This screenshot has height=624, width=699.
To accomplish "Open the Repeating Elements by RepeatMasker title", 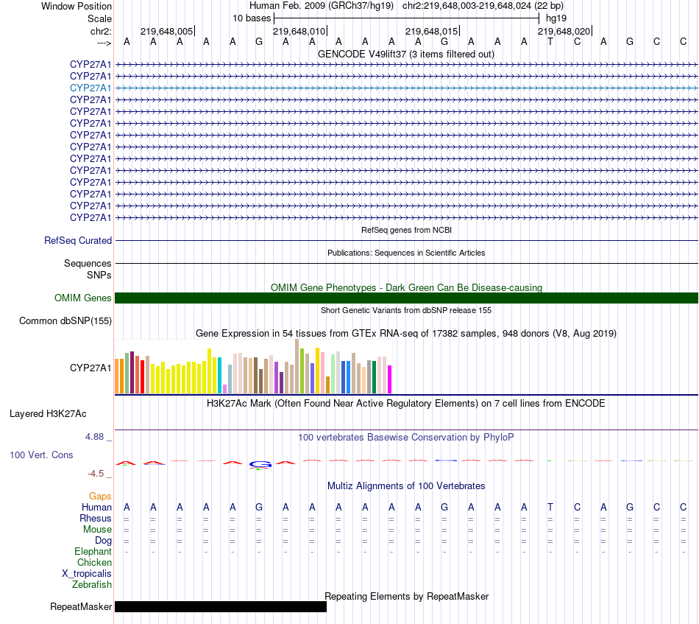I will coord(407,597).
